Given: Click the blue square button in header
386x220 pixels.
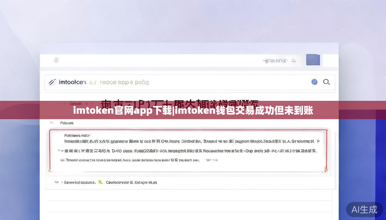Looking at the screenshot, I should pos(313,60).
